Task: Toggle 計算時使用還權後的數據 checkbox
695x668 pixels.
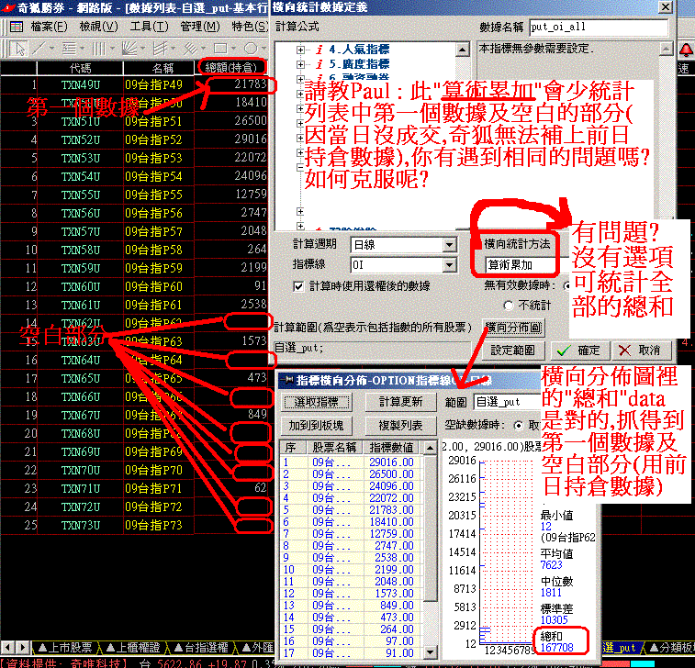Action: click(298, 286)
